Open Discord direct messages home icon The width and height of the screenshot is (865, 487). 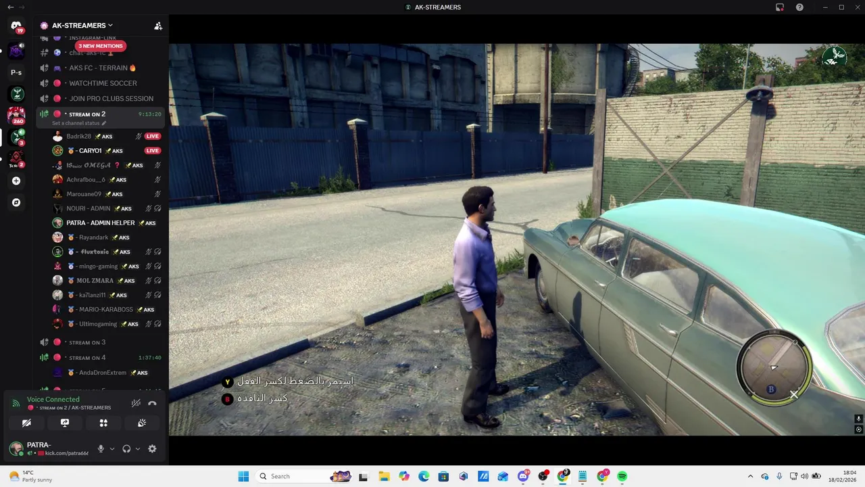click(x=16, y=26)
